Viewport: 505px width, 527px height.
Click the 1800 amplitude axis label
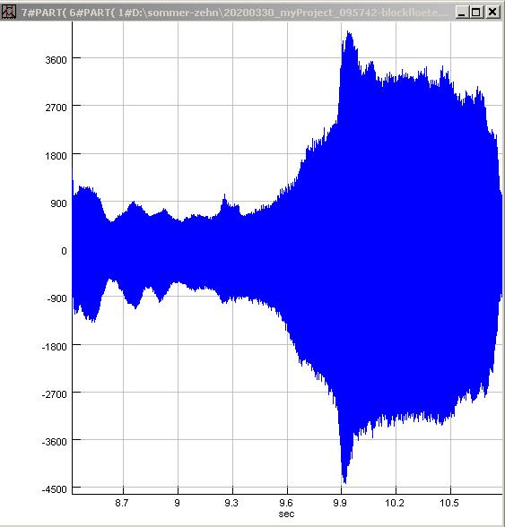click(x=56, y=156)
